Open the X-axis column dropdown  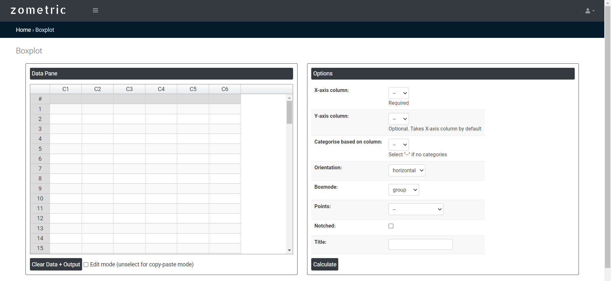click(398, 93)
